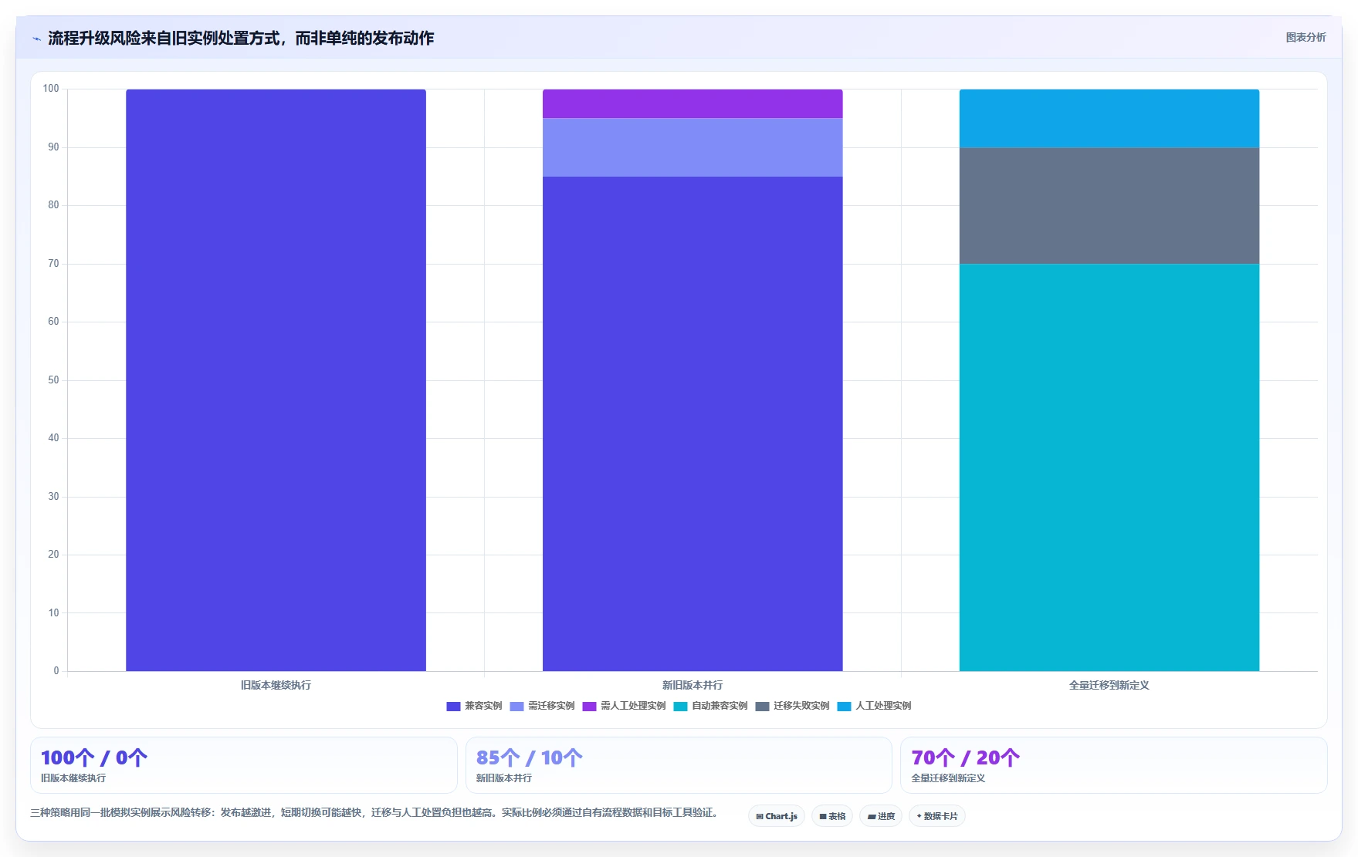Click the pin icon before the title
Image resolution: width=1358 pixels, height=857 pixels.
[x=36, y=39]
